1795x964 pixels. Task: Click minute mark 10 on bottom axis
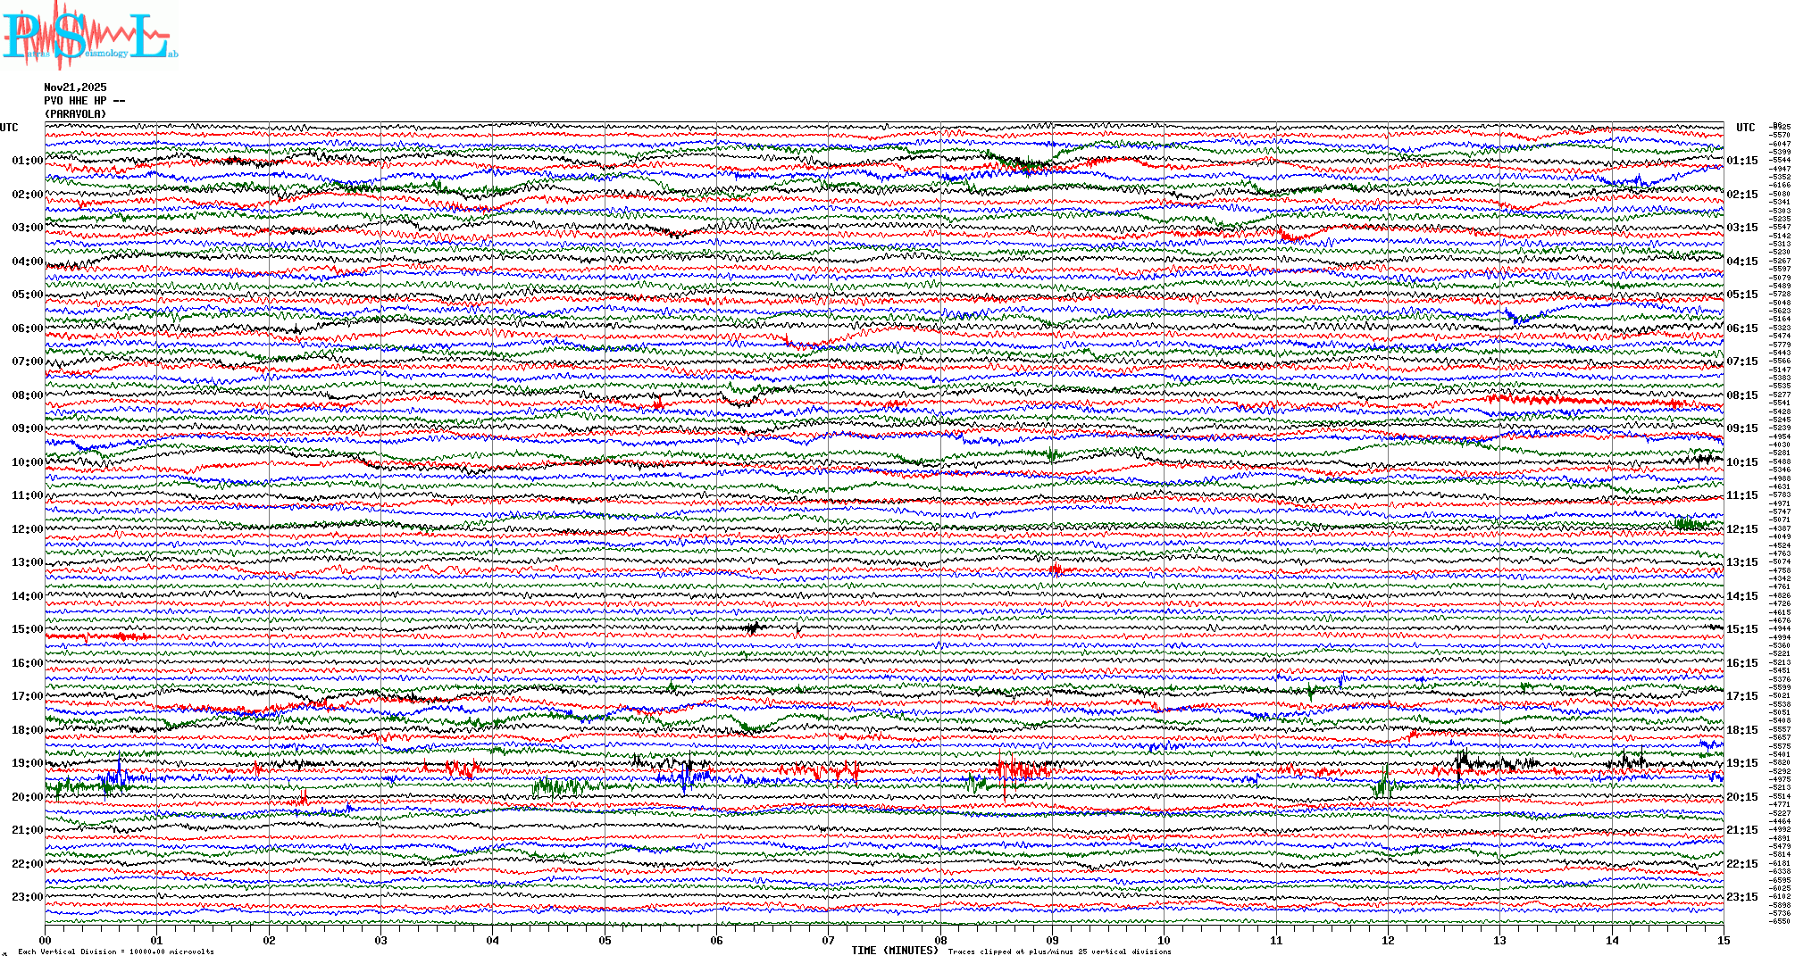pos(1164,940)
